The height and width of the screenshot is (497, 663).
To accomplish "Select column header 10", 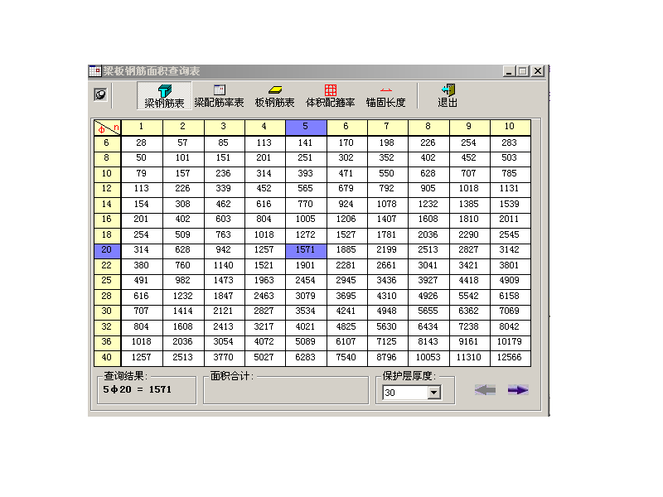I will tap(510, 127).
